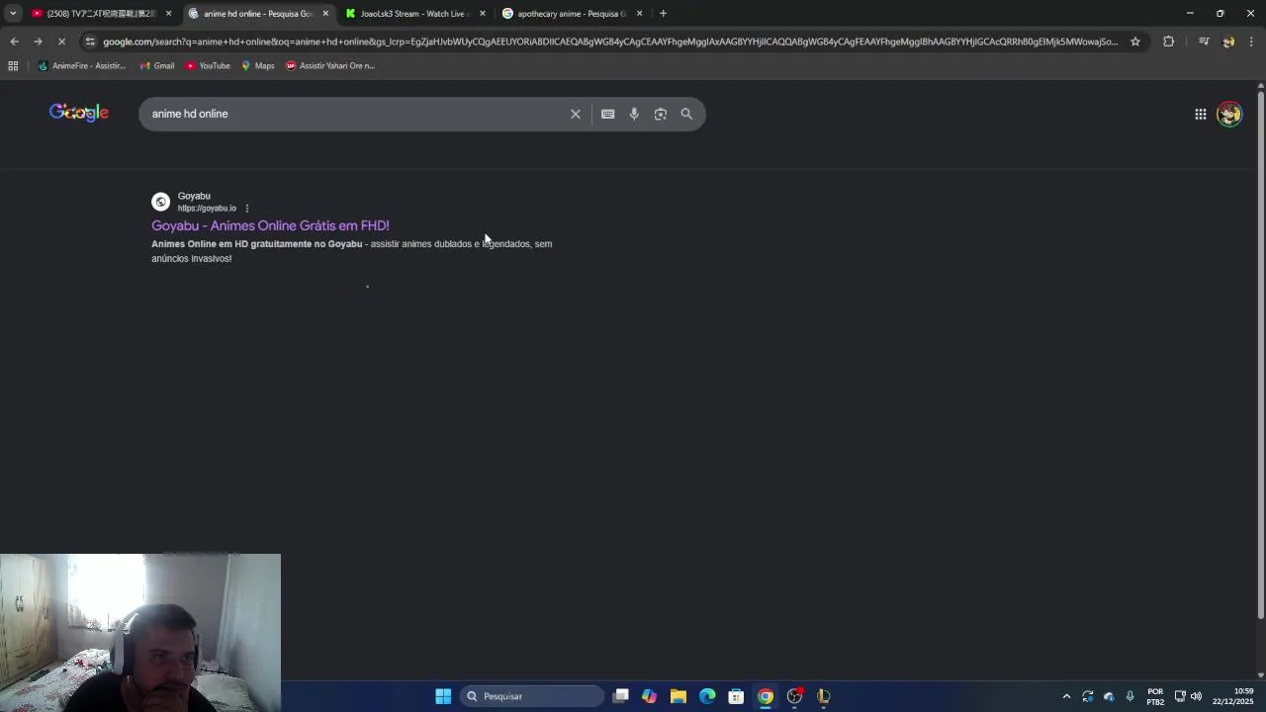Search by image with the Lens icon
The height and width of the screenshot is (712, 1266).
pyautogui.click(x=661, y=114)
